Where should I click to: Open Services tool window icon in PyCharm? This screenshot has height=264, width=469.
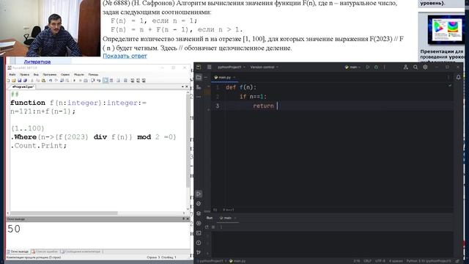coord(199,223)
